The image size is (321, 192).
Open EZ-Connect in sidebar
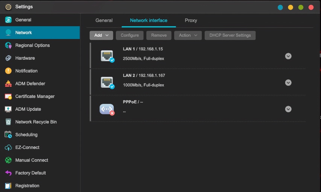(40, 147)
